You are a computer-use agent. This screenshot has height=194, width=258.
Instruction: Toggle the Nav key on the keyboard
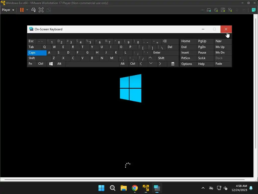[223, 41]
